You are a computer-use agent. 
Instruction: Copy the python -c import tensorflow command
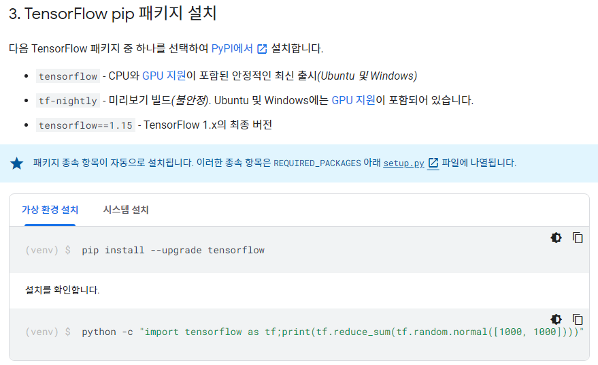click(x=578, y=319)
